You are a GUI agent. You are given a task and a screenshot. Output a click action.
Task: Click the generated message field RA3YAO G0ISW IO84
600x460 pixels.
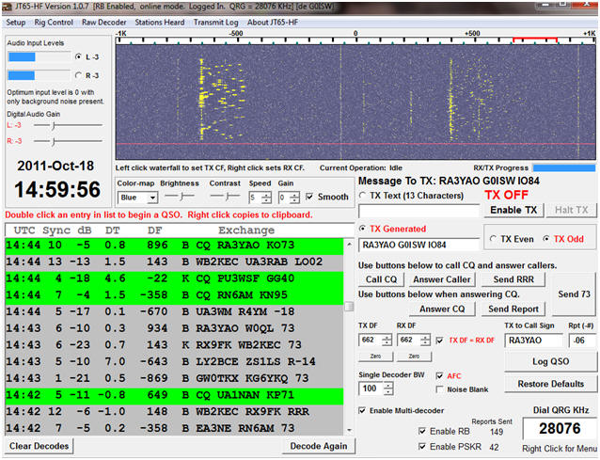point(418,245)
